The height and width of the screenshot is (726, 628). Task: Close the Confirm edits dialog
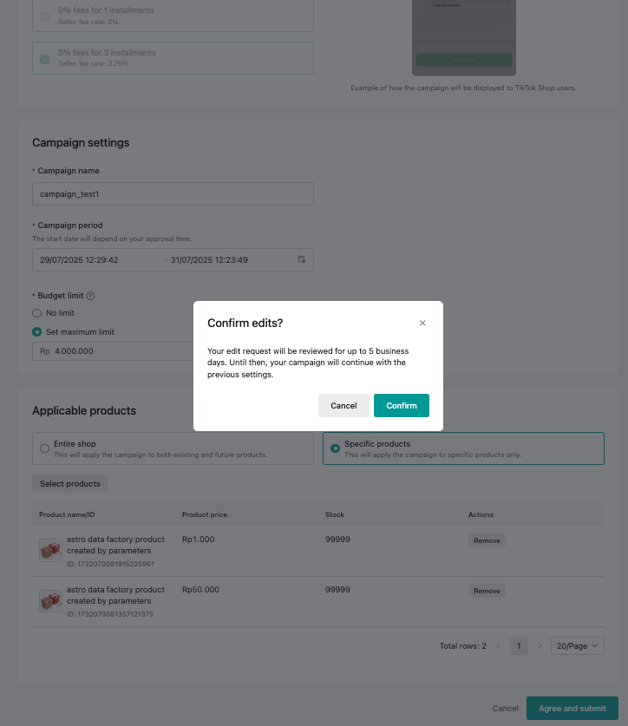(422, 323)
